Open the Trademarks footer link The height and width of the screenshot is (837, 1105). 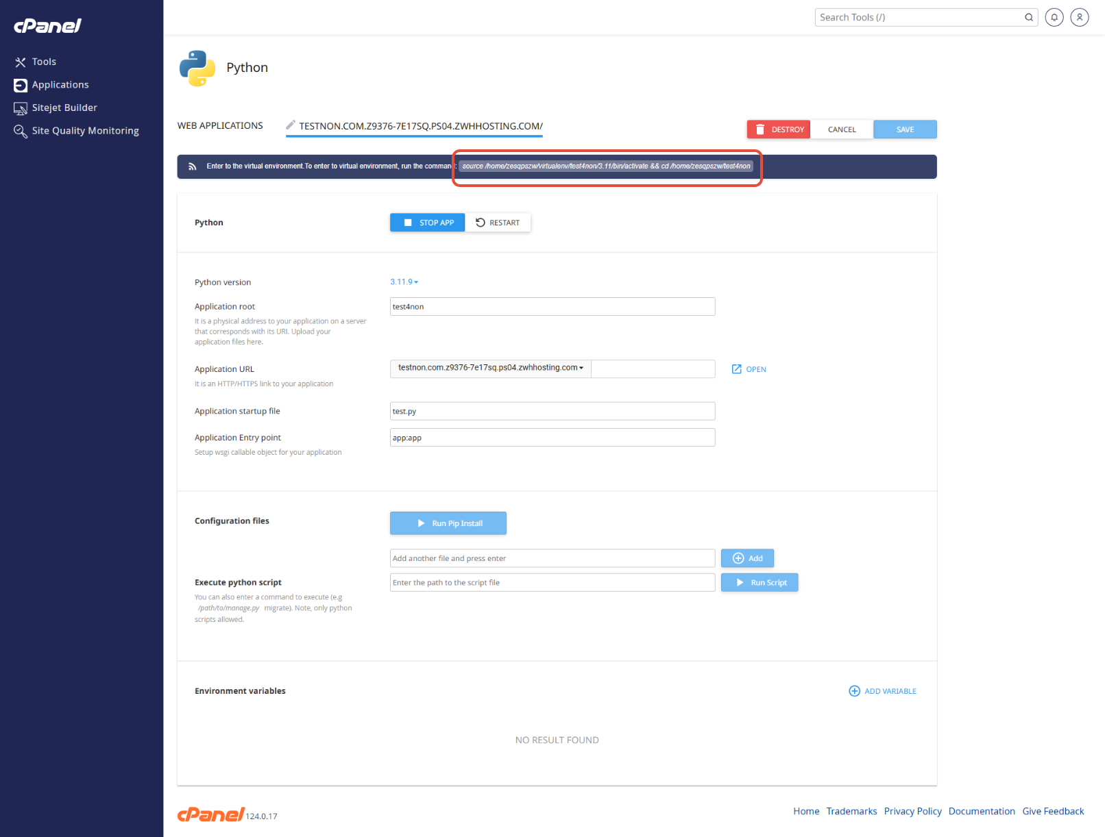tap(851, 812)
